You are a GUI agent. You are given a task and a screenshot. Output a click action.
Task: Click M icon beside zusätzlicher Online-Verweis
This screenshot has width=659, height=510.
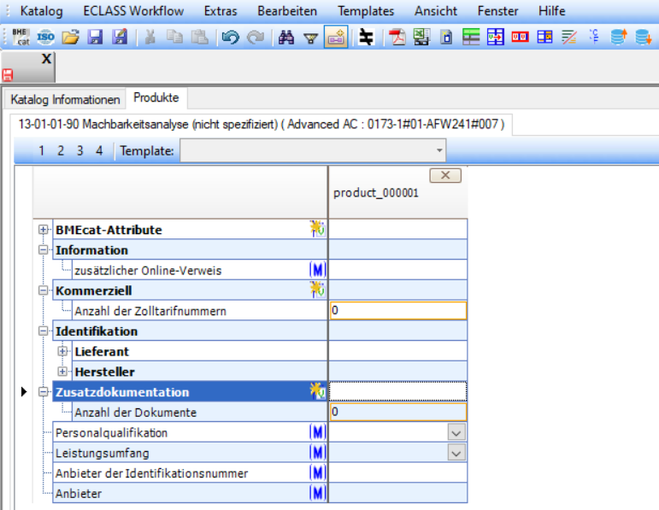[318, 269]
